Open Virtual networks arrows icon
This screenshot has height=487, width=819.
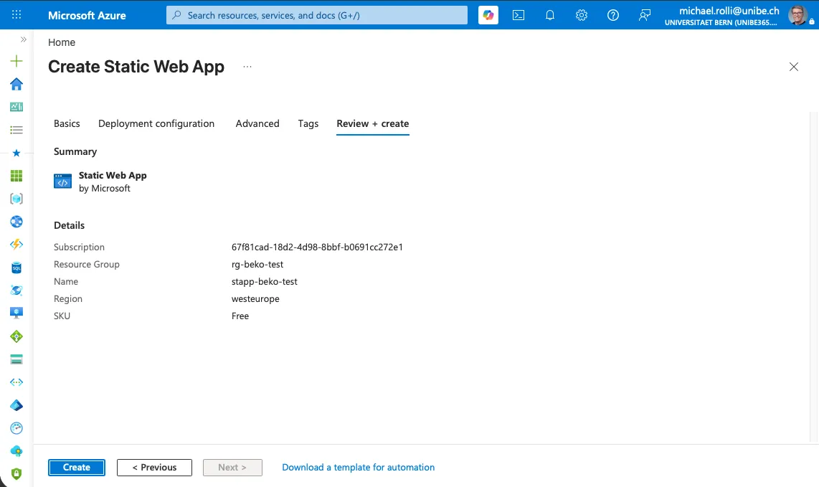tap(16, 382)
